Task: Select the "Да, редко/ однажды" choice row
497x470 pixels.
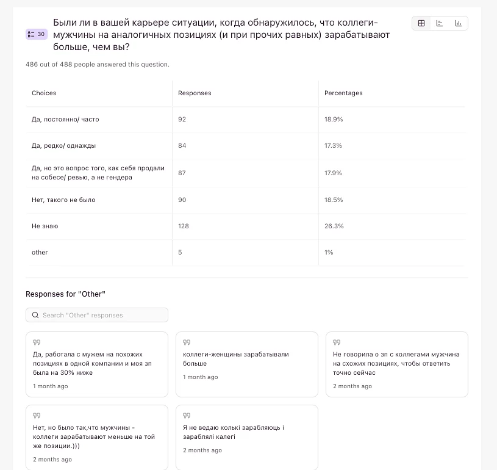Action: click(x=63, y=146)
